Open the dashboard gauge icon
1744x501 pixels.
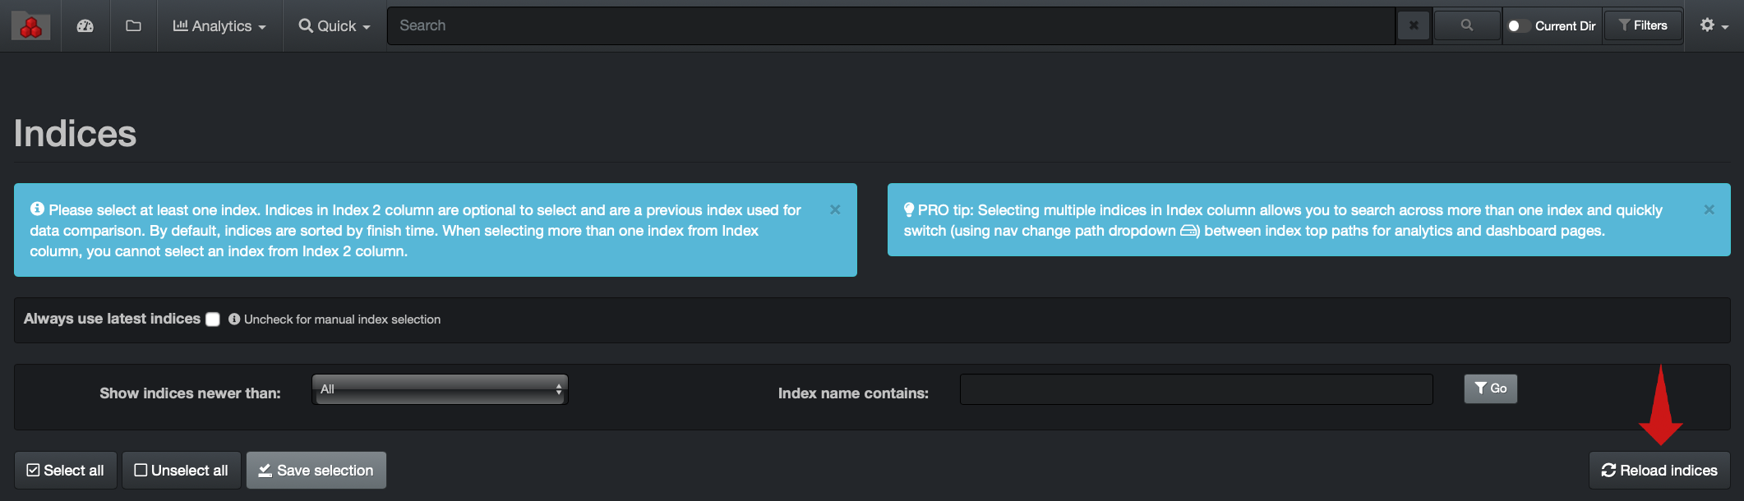point(85,26)
